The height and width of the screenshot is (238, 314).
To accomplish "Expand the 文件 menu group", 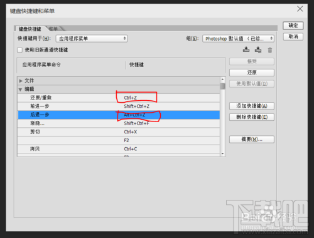I will 21,81.
